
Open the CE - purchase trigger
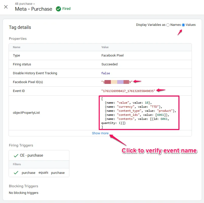(x=31, y=155)
